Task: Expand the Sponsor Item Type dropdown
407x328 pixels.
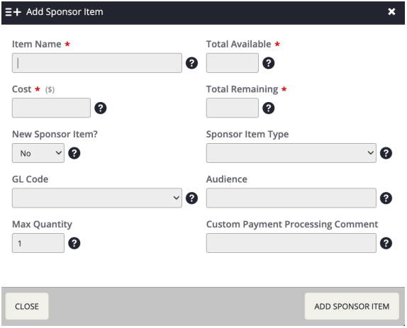Action: coord(291,153)
